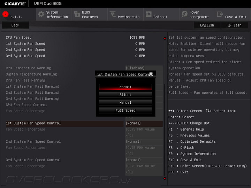Select CPU Temperature Warning label
Viewport: 251px width, 188px height.
click(x=28, y=68)
